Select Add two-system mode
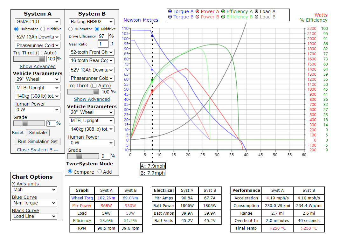This screenshot has width=354, height=249. (100, 172)
